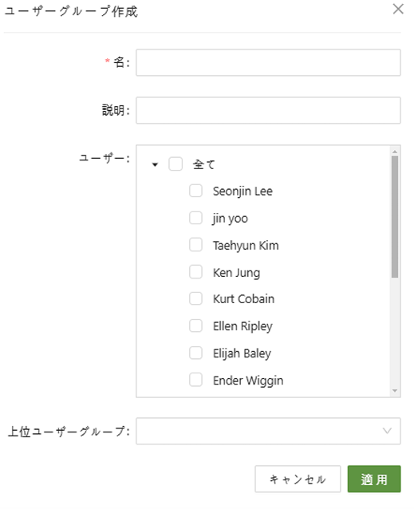Click the jin yoo name label
Screen dimensions: 414x509
coord(231,219)
